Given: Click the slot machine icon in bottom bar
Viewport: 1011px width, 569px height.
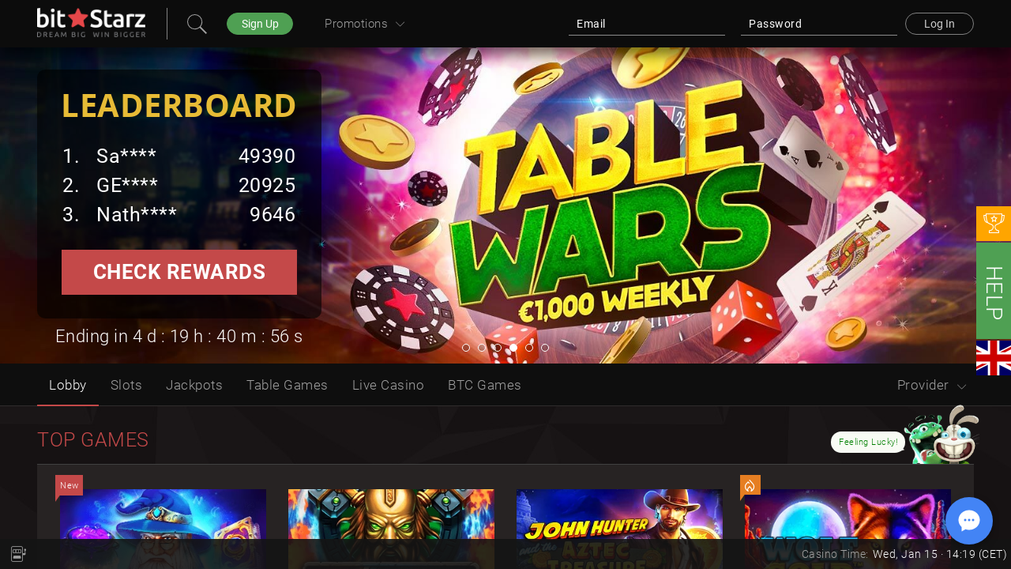Looking at the screenshot, I should (x=18, y=554).
